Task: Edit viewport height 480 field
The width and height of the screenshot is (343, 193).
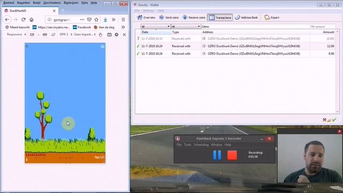Action: click(44, 34)
